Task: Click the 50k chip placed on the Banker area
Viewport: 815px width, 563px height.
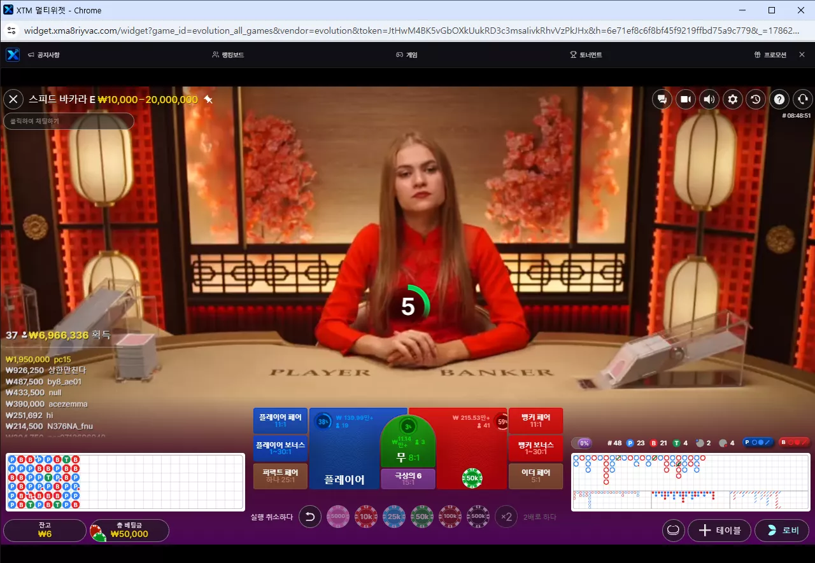Action: [472, 478]
